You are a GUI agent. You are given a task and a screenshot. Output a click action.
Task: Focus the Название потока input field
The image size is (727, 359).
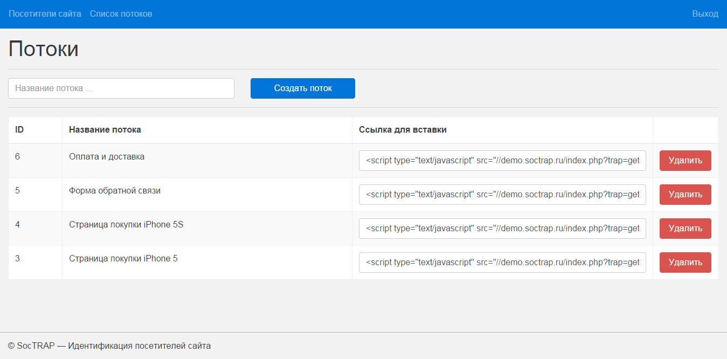[x=121, y=88]
